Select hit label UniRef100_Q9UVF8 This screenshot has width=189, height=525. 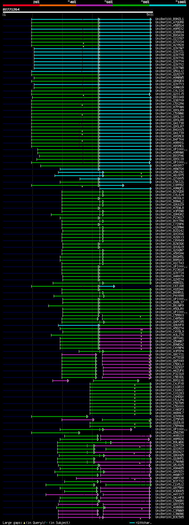pyautogui.click(x=170, y=325)
